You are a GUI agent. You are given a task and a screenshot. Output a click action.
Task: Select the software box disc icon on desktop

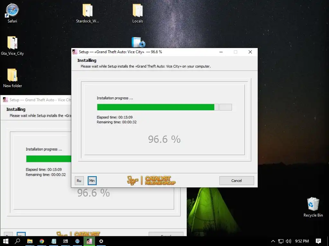point(138,42)
